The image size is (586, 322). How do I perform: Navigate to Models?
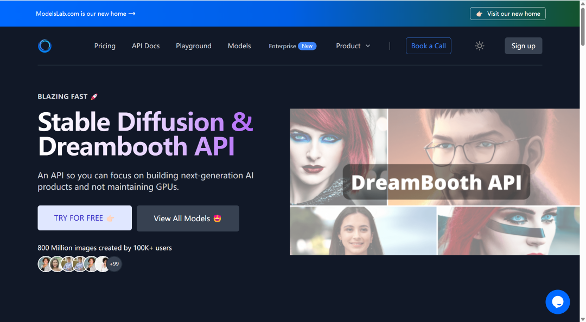(x=240, y=46)
